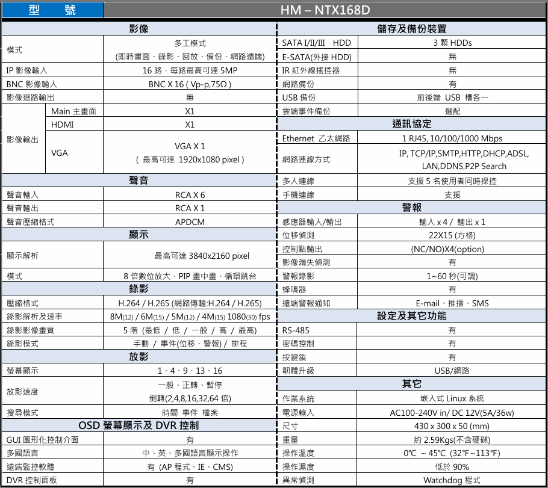Click the 3 顆 HDDs value

click(452, 43)
